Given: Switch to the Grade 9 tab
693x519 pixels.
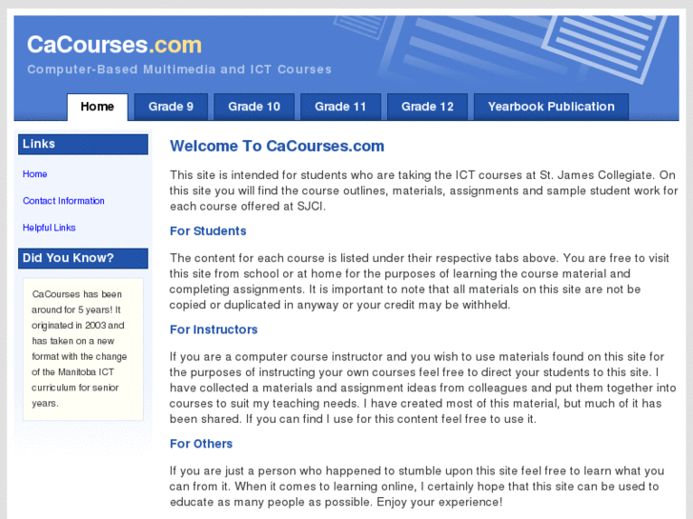Looking at the screenshot, I should (x=171, y=107).
